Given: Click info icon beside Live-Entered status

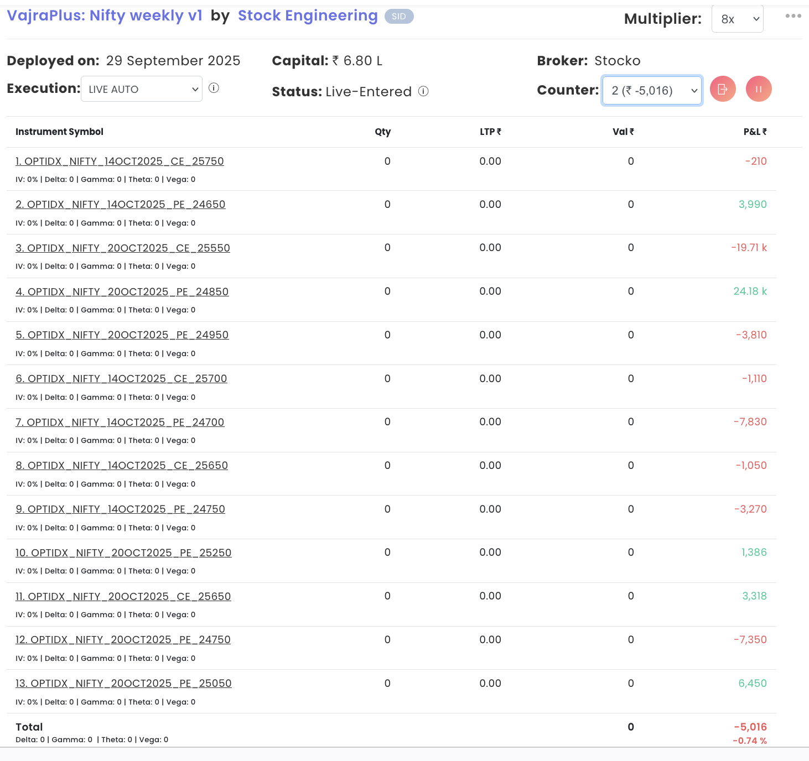Looking at the screenshot, I should (423, 91).
